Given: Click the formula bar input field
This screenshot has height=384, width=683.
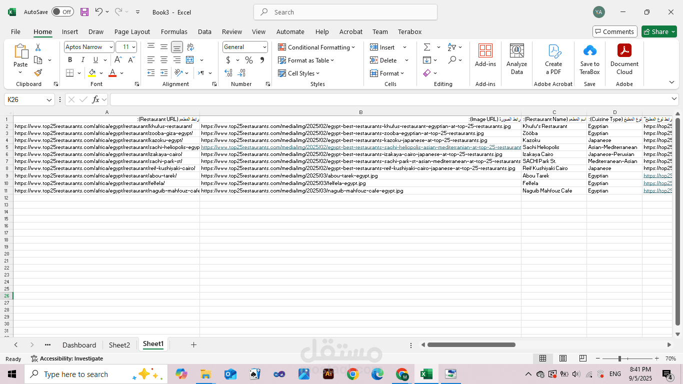Looking at the screenshot, I should [x=394, y=99].
